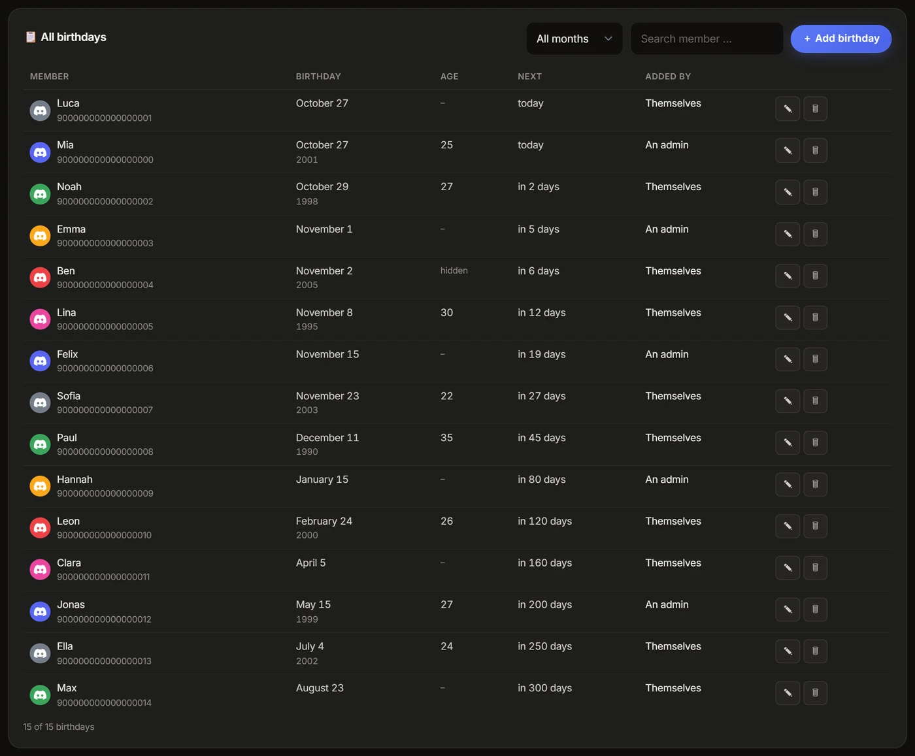
Task: Edit Paul's birthday entry
Action: click(x=788, y=442)
